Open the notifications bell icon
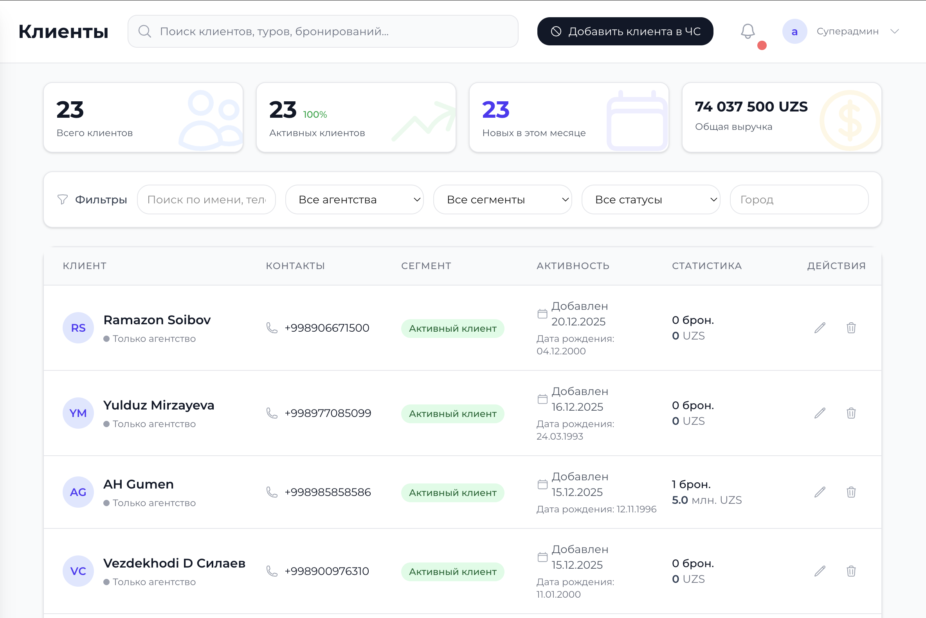 click(749, 31)
